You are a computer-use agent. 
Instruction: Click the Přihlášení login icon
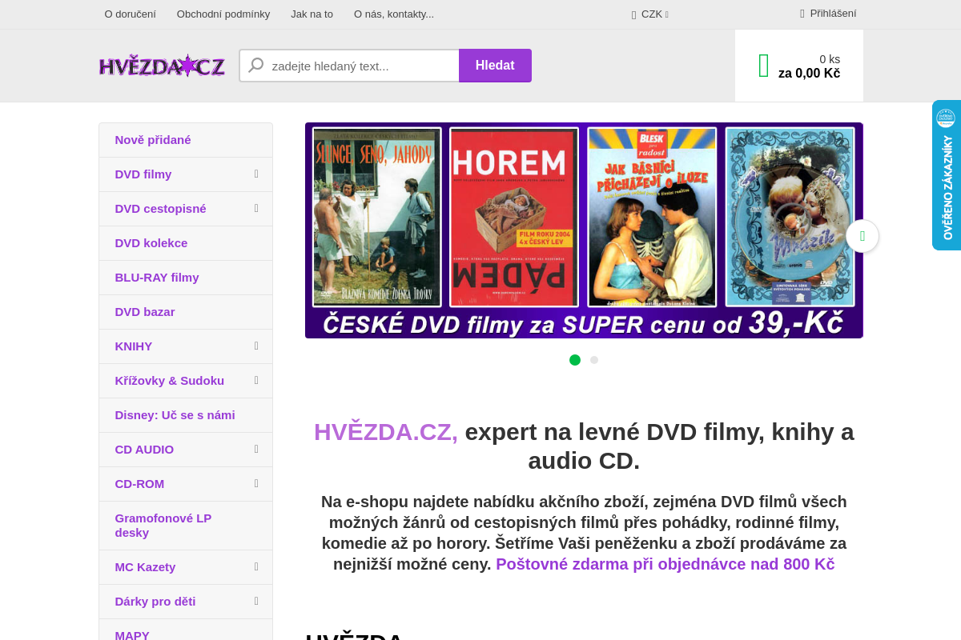(802, 13)
